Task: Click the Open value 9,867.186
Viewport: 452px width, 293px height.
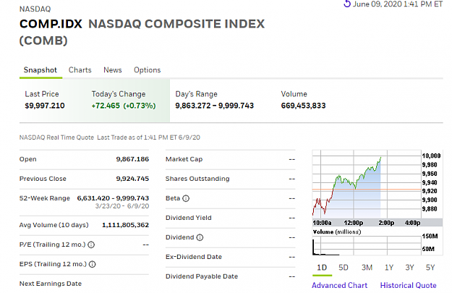Action: pyautogui.click(x=132, y=159)
